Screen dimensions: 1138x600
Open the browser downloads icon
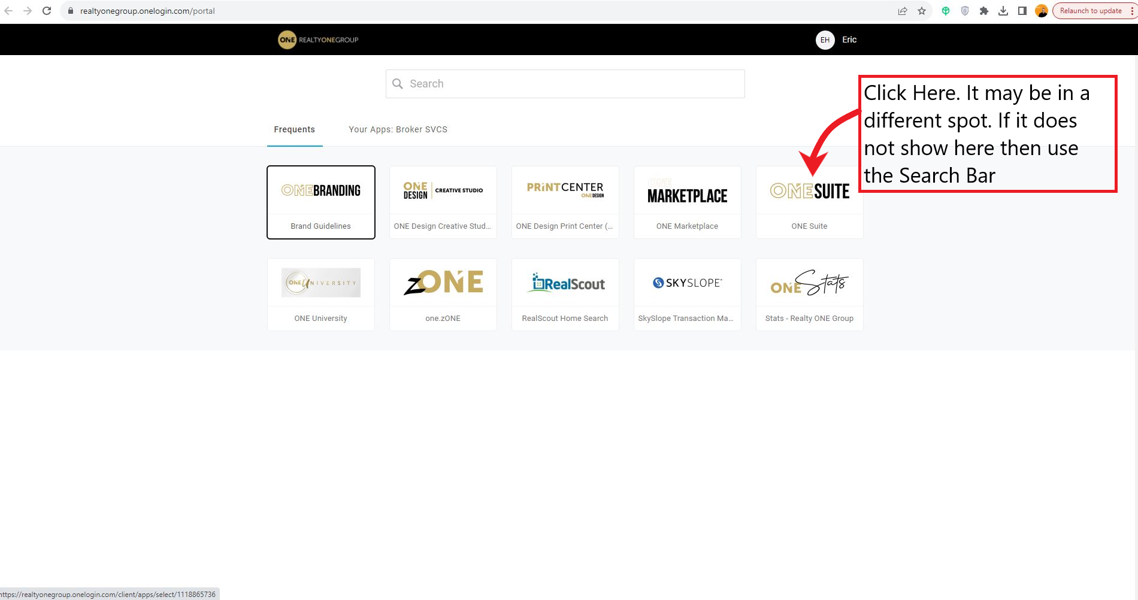tap(1003, 11)
